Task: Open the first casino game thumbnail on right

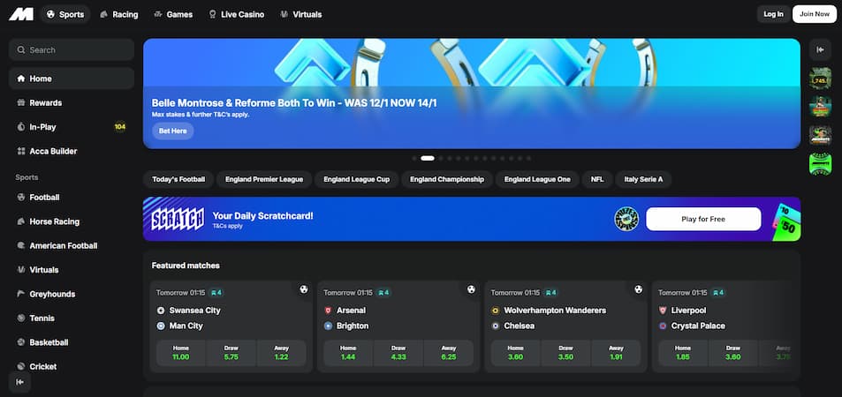Action: click(x=820, y=78)
